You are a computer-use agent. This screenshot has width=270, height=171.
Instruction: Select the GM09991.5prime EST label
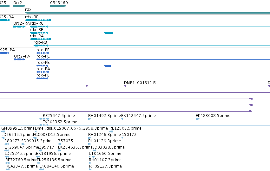click(x=18, y=128)
